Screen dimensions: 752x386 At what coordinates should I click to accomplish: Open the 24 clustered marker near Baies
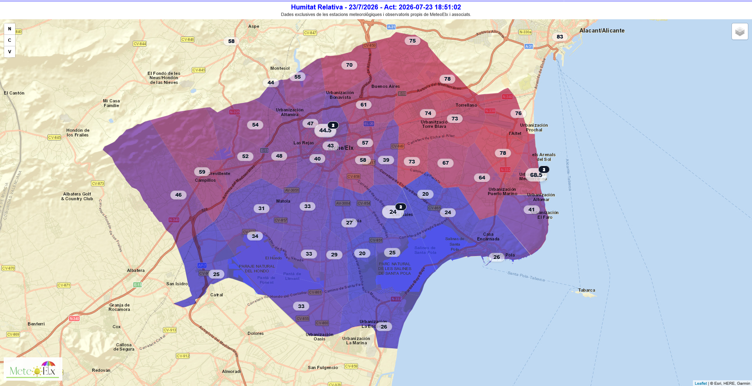pos(393,212)
